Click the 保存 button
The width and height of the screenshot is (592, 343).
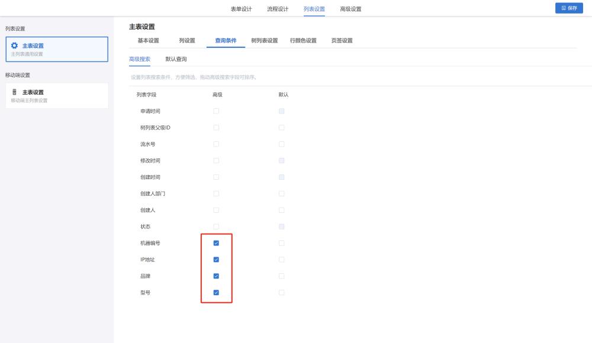(569, 8)
